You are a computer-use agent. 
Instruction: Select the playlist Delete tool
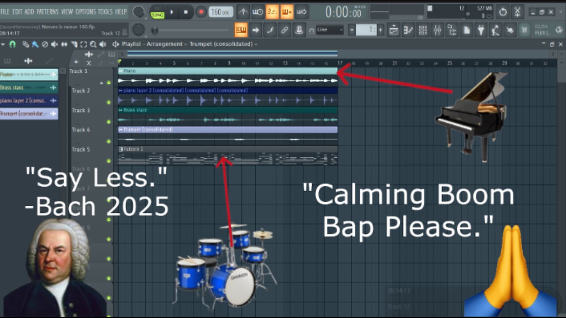[x=45, y=44]
